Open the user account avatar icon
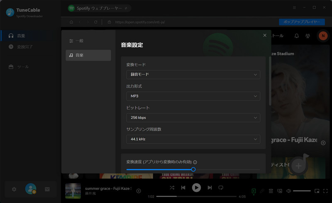This screenshot has height=203, width=332. pos(31,189)
